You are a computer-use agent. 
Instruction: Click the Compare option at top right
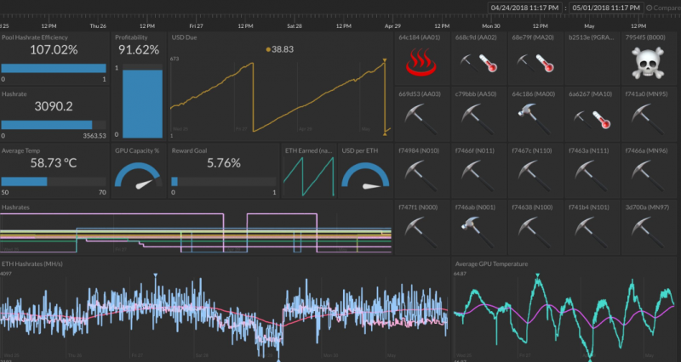coord(664,8)
